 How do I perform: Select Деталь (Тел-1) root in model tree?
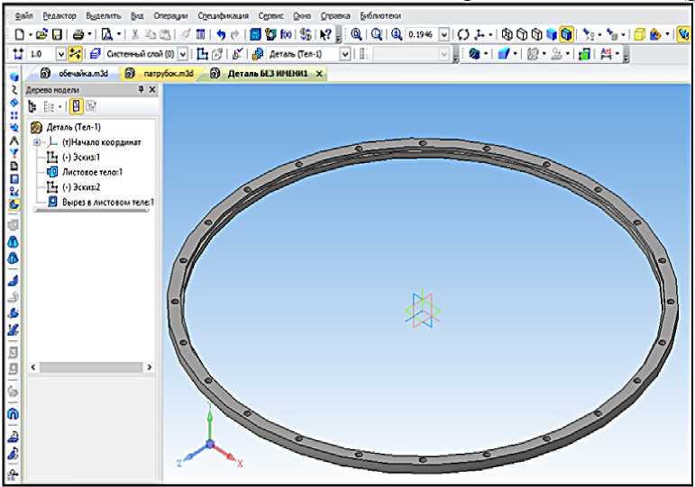[x=73, y=128]
